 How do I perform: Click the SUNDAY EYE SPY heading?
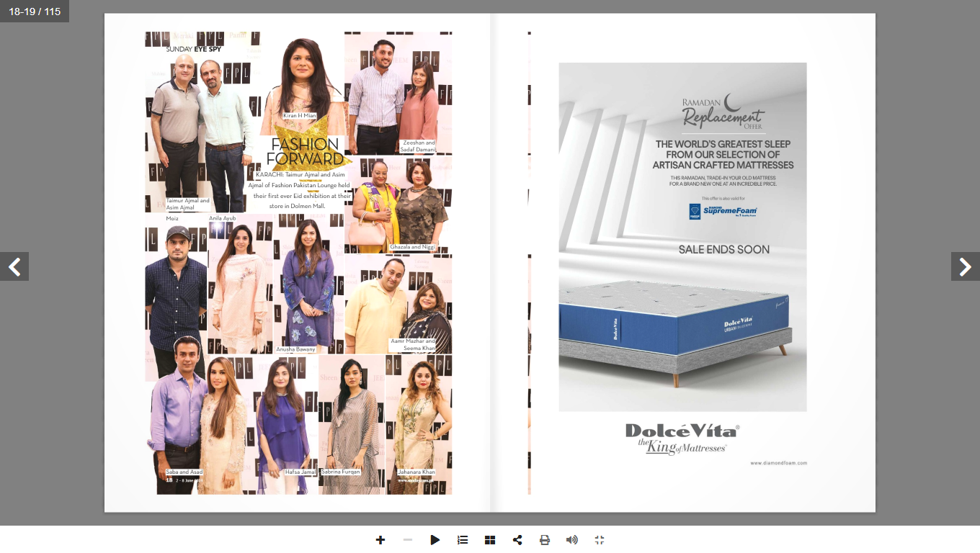coord(193,50)
